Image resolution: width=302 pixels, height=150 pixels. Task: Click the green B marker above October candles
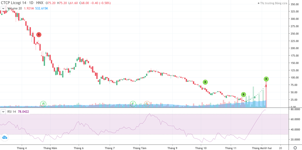pos(205,82)
